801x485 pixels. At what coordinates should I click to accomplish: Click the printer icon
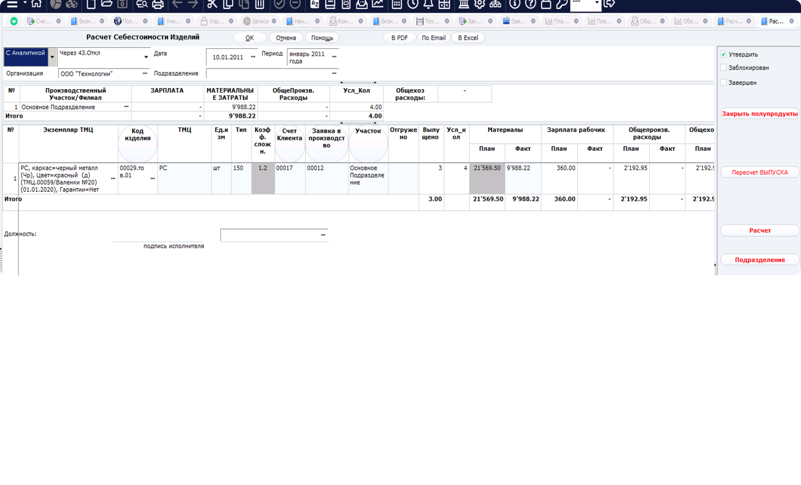tap(158, 4)
